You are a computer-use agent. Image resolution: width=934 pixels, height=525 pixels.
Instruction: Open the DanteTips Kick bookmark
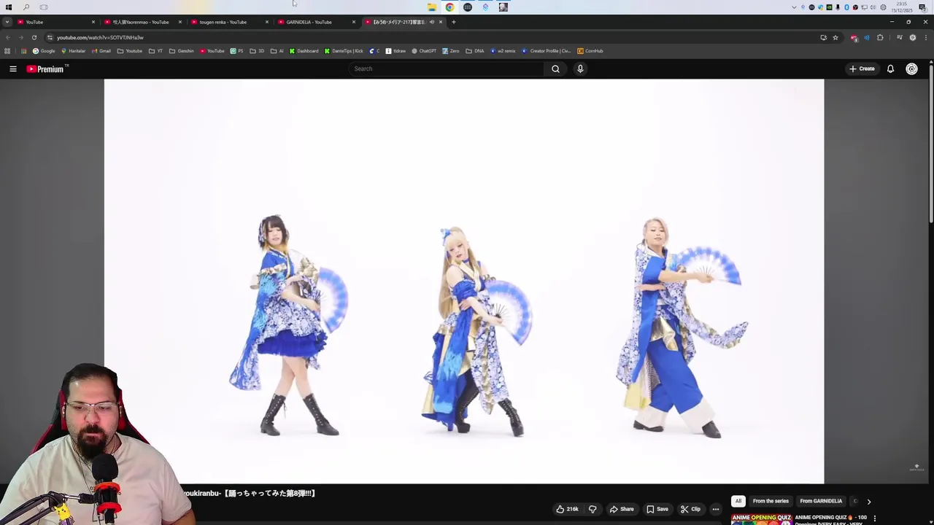344,51
